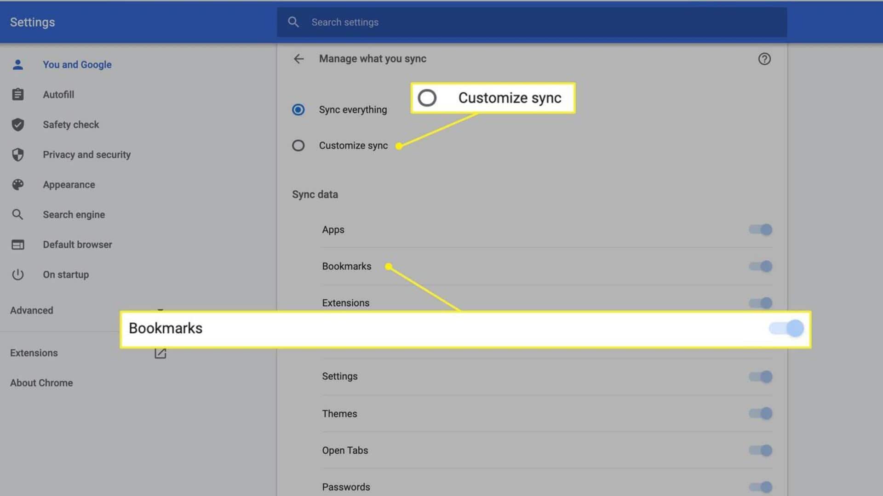Select the Privacy and security shield icon
This screenshot has width=883, height=496.
[17, 154]
